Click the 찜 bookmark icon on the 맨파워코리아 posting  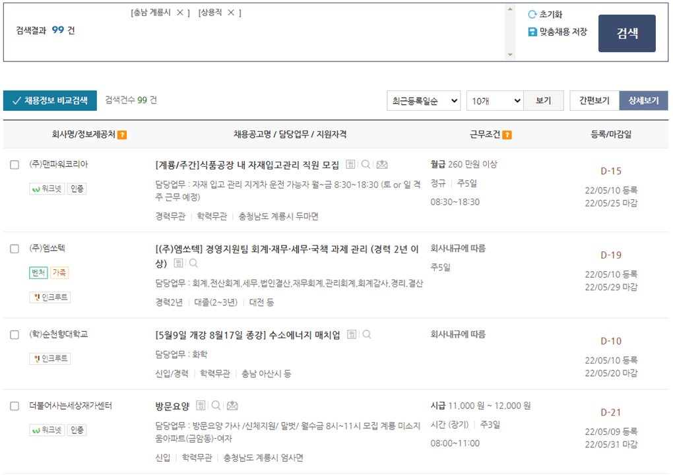point(350,165)
